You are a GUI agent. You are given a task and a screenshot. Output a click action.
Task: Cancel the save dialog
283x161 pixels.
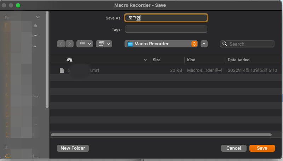coord(233,148)
